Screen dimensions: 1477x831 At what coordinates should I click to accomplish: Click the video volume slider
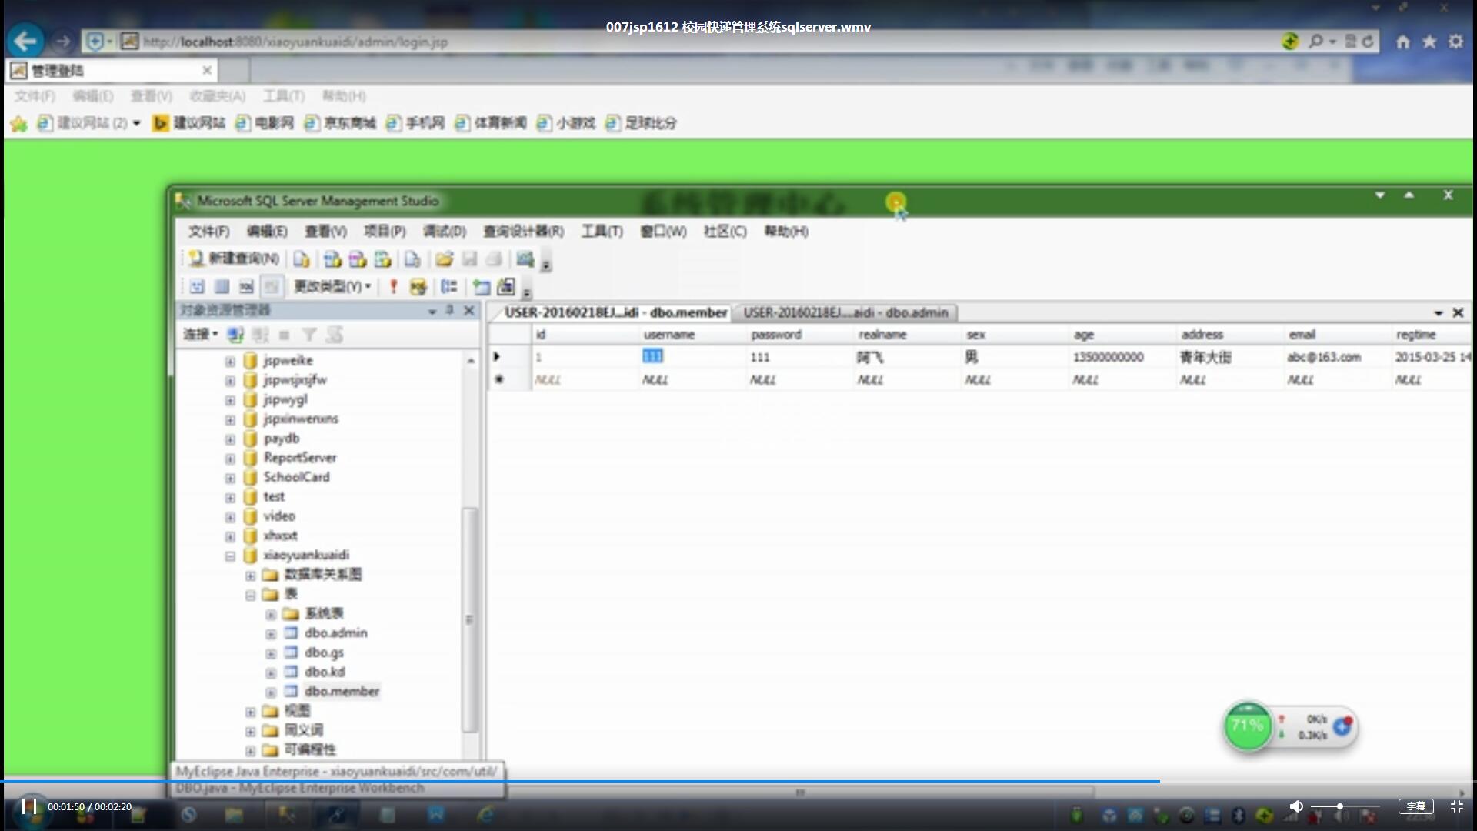[x=1345, y=806]
